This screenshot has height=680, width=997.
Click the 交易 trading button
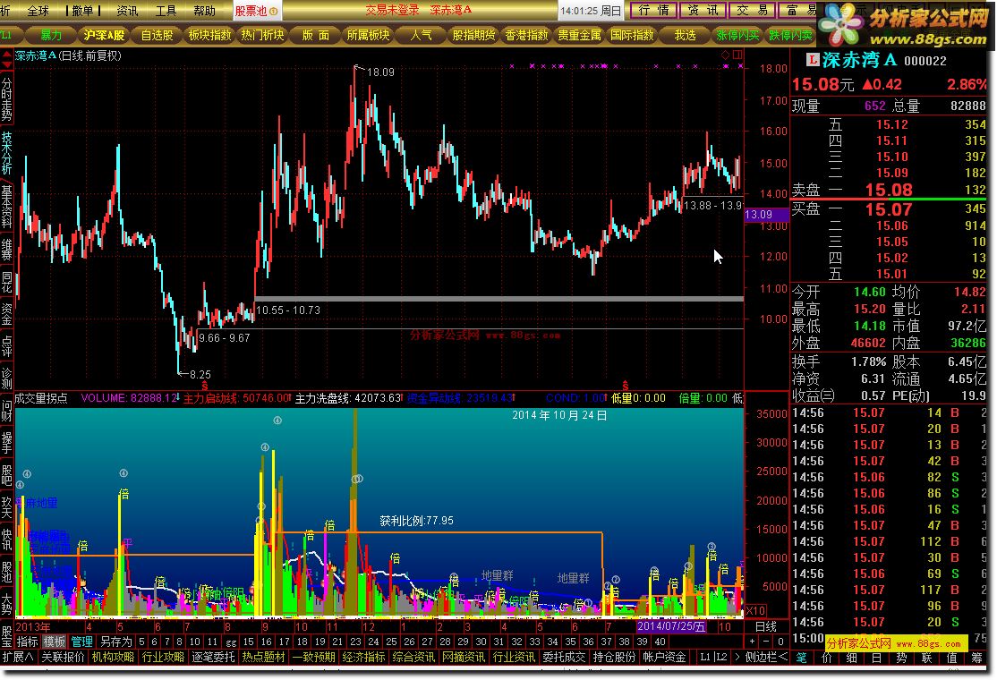[752, 10]
